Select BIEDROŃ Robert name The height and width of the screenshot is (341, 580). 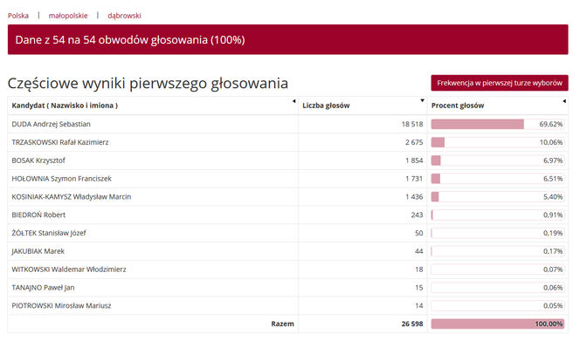coord(38,215)
